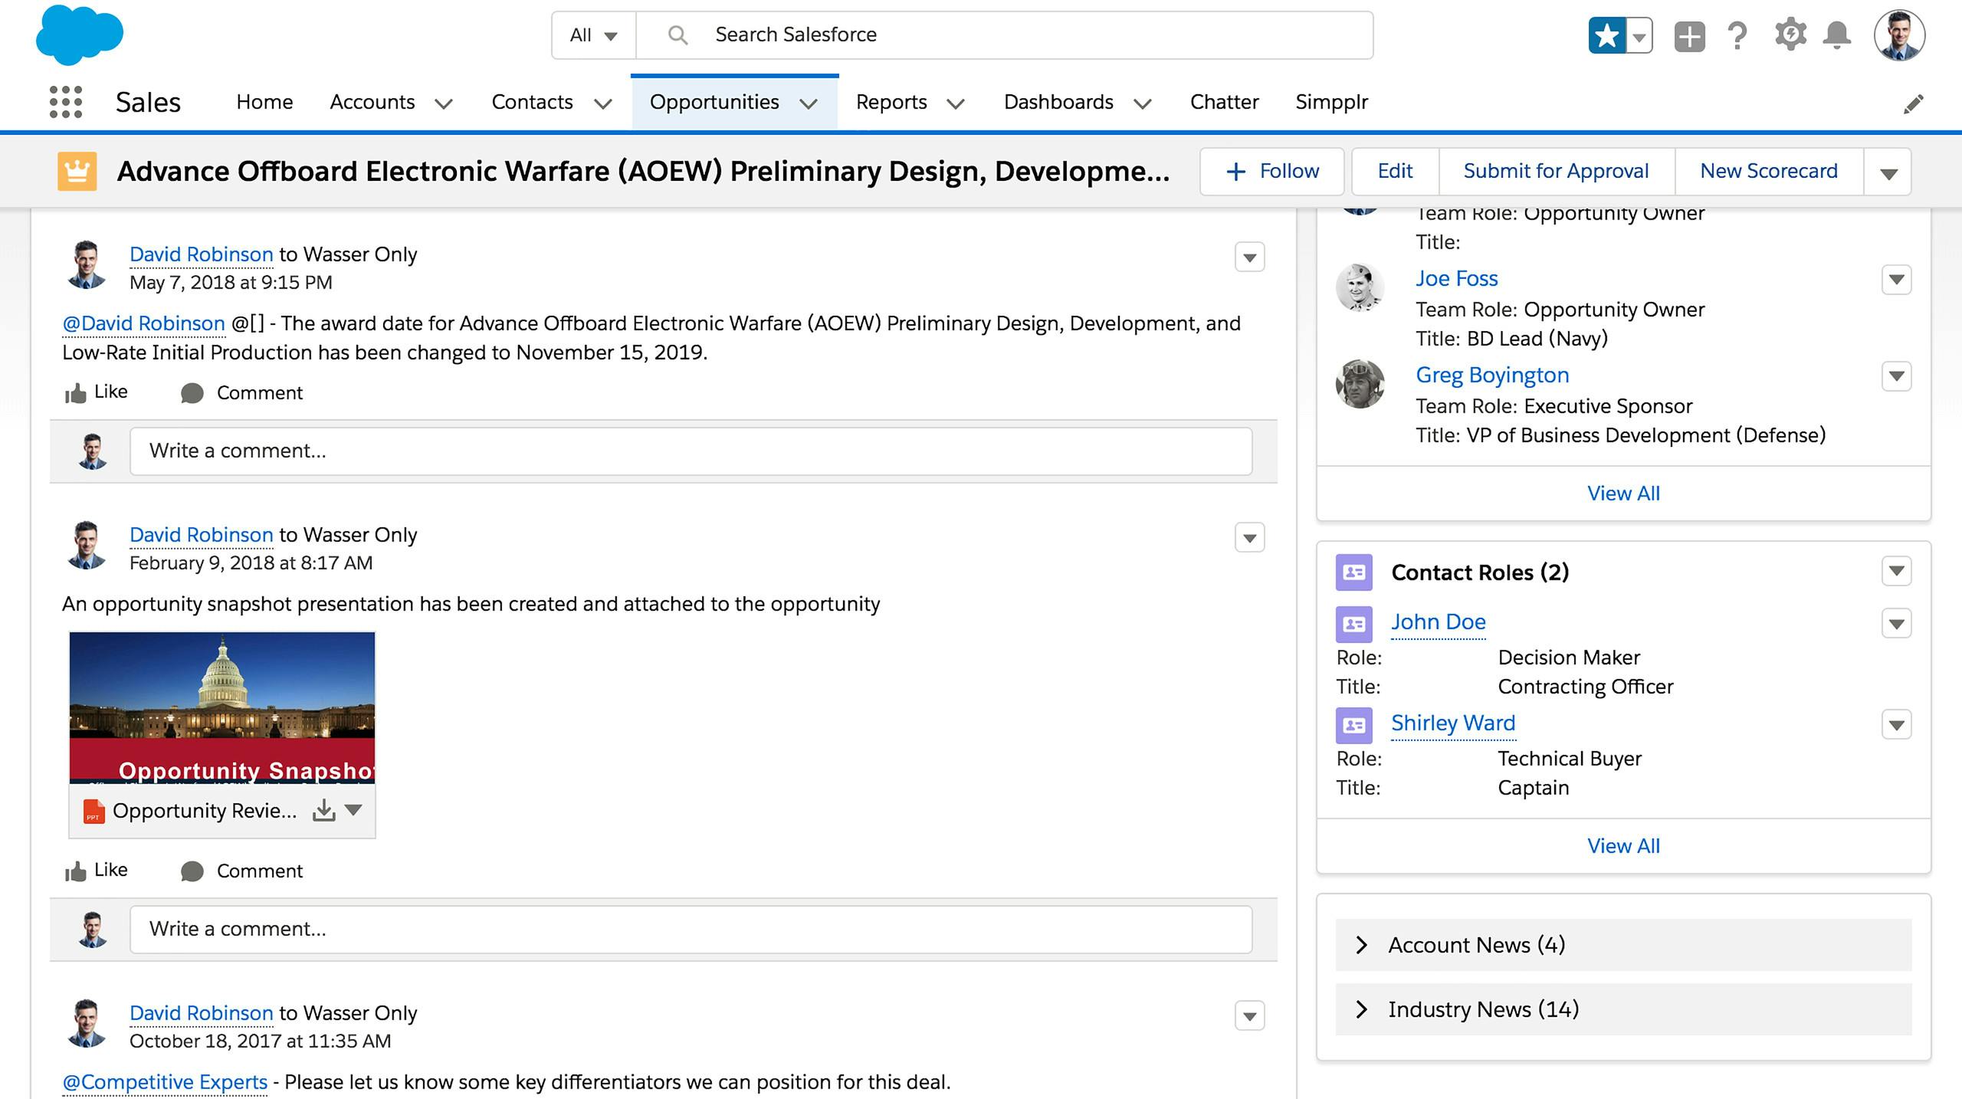Screen dimensions: 1962x1099
Task: Switch to the Contacts tab
Action: coord(532,102)
